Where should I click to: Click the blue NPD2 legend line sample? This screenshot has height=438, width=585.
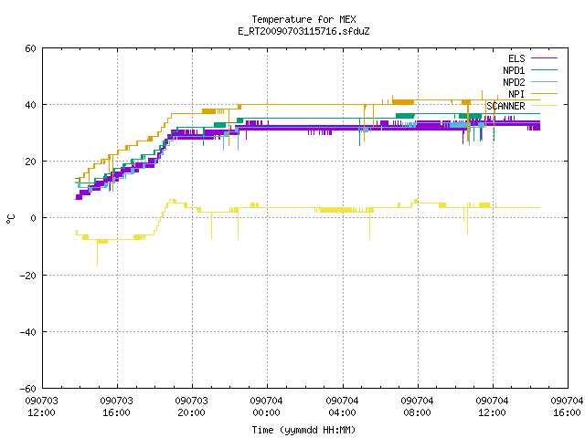[x=545, y=82]
